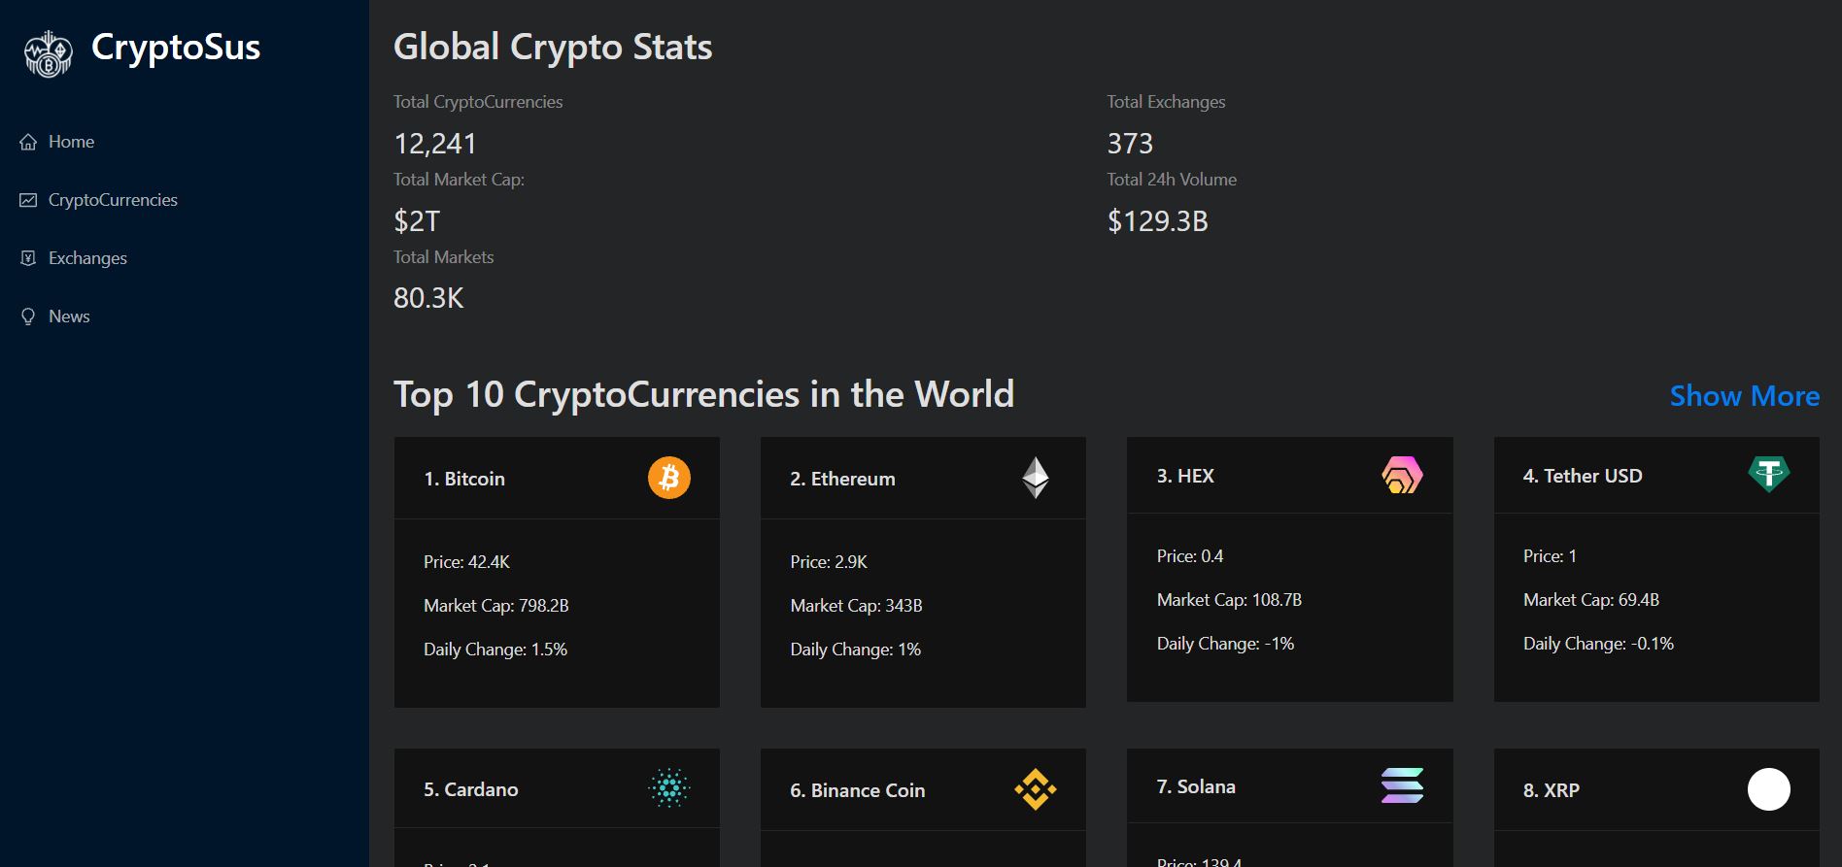The width and height of the screenshot is (1842, 867).
Task: Click the XRP white circle icon
Action: [1768, 789]
